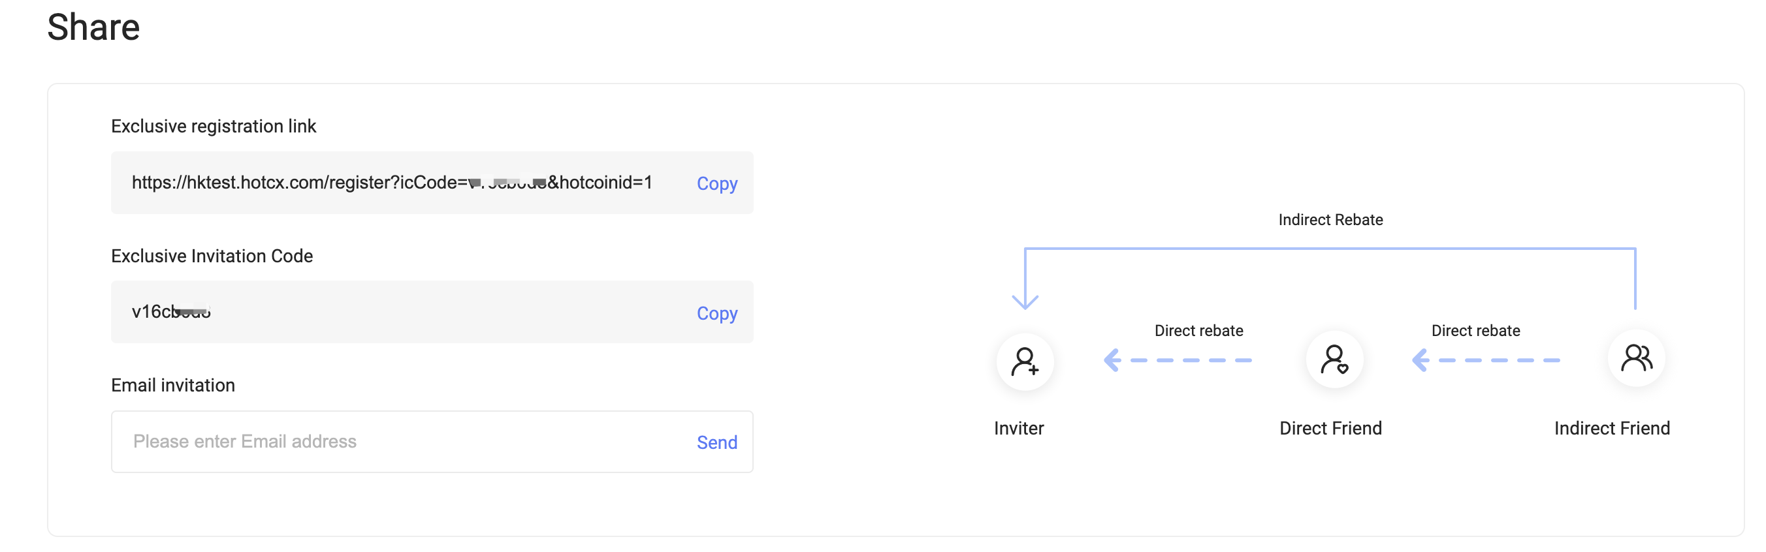
Task: Copy the exclusive invitation code
Action: coord(716,313)
